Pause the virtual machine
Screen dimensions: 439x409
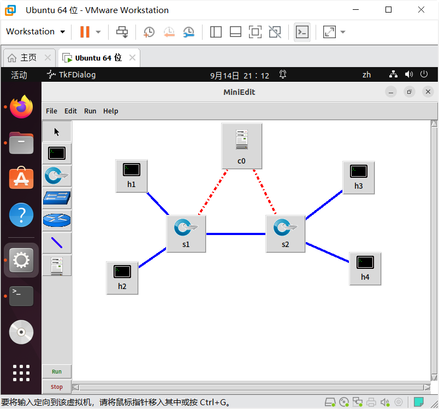click(x=85, y=32)
